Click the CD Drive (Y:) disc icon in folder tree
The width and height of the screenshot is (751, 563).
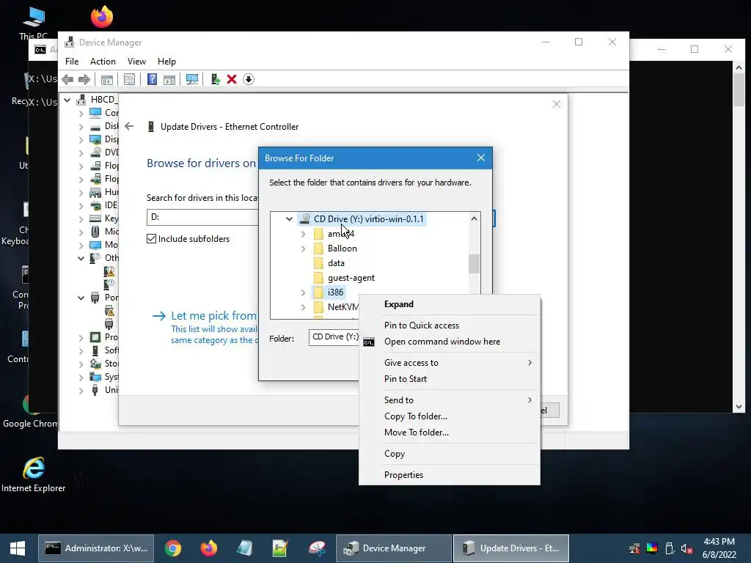[x=304, y=219]
